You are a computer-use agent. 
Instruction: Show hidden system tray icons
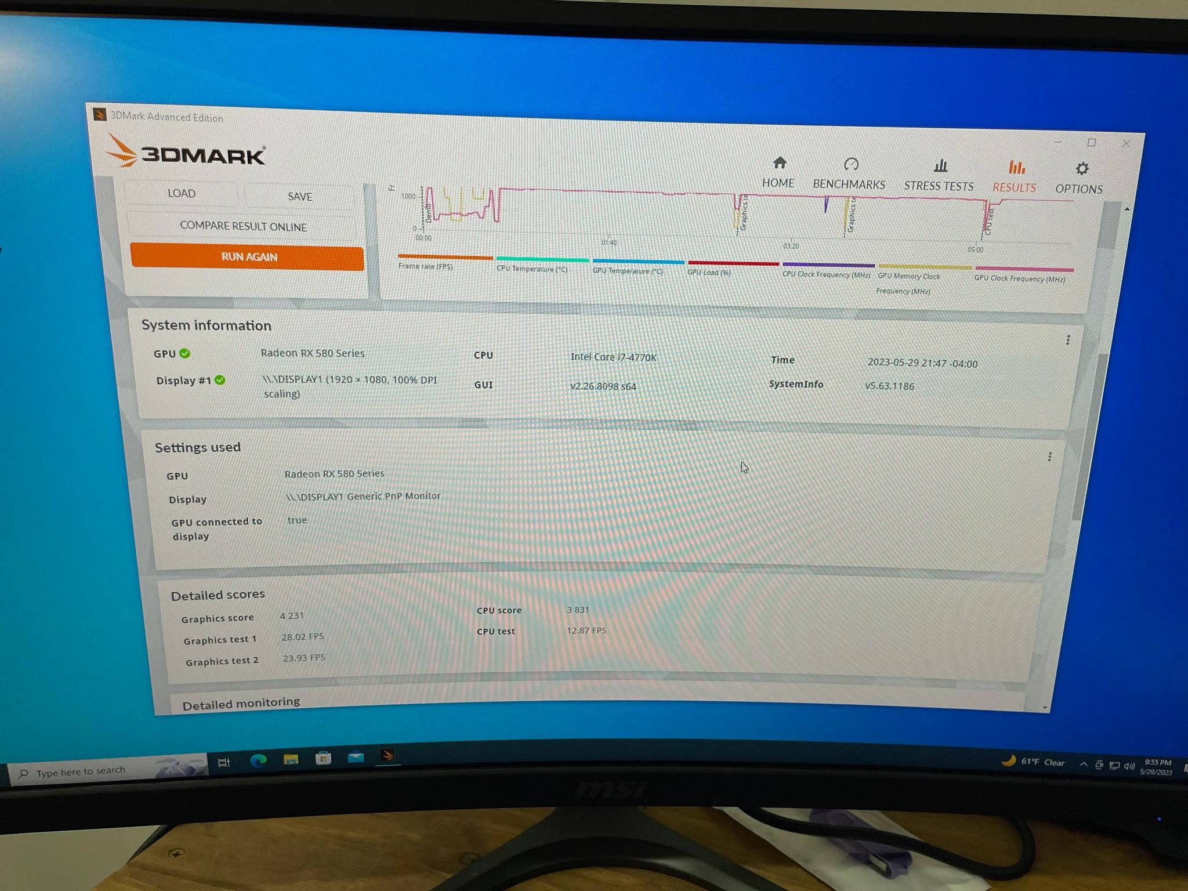pyautogui.click(x=1083, y=765)
